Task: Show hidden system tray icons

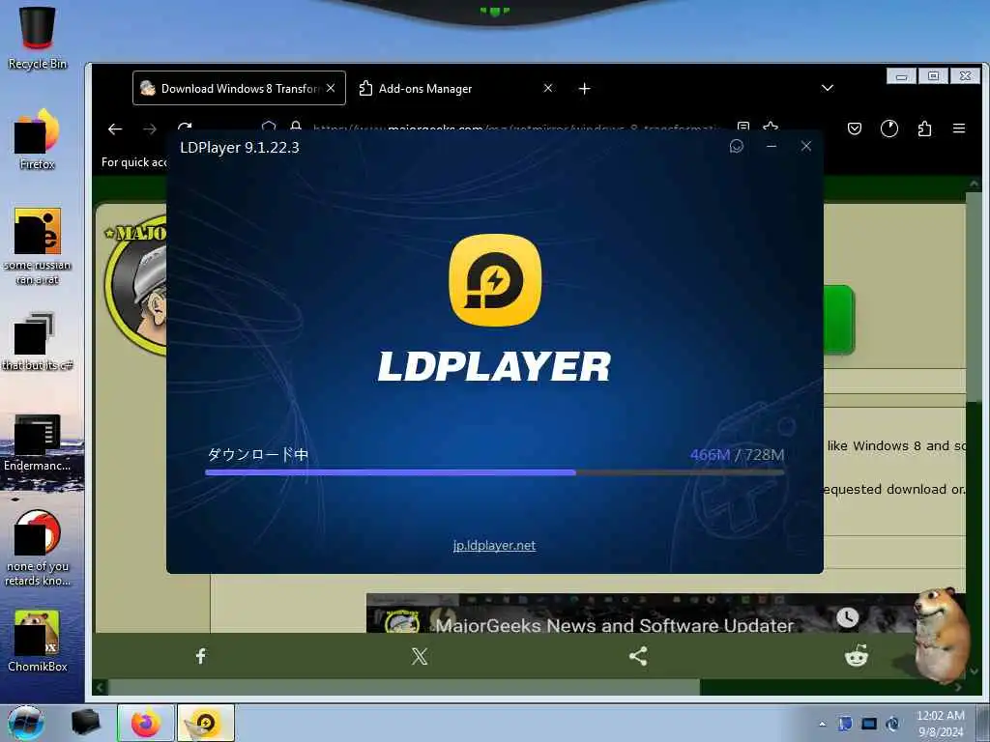Action: click(822, 724)
